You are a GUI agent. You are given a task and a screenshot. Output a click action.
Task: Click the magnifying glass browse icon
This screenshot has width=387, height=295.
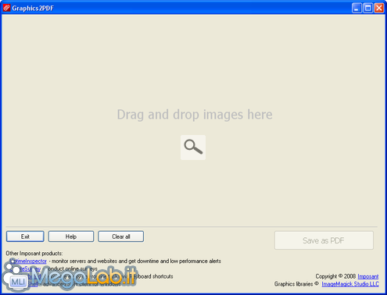point(193,147)
